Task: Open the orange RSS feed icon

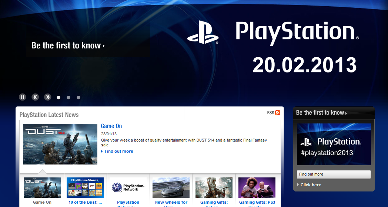Action: click(x=278, y=113)
